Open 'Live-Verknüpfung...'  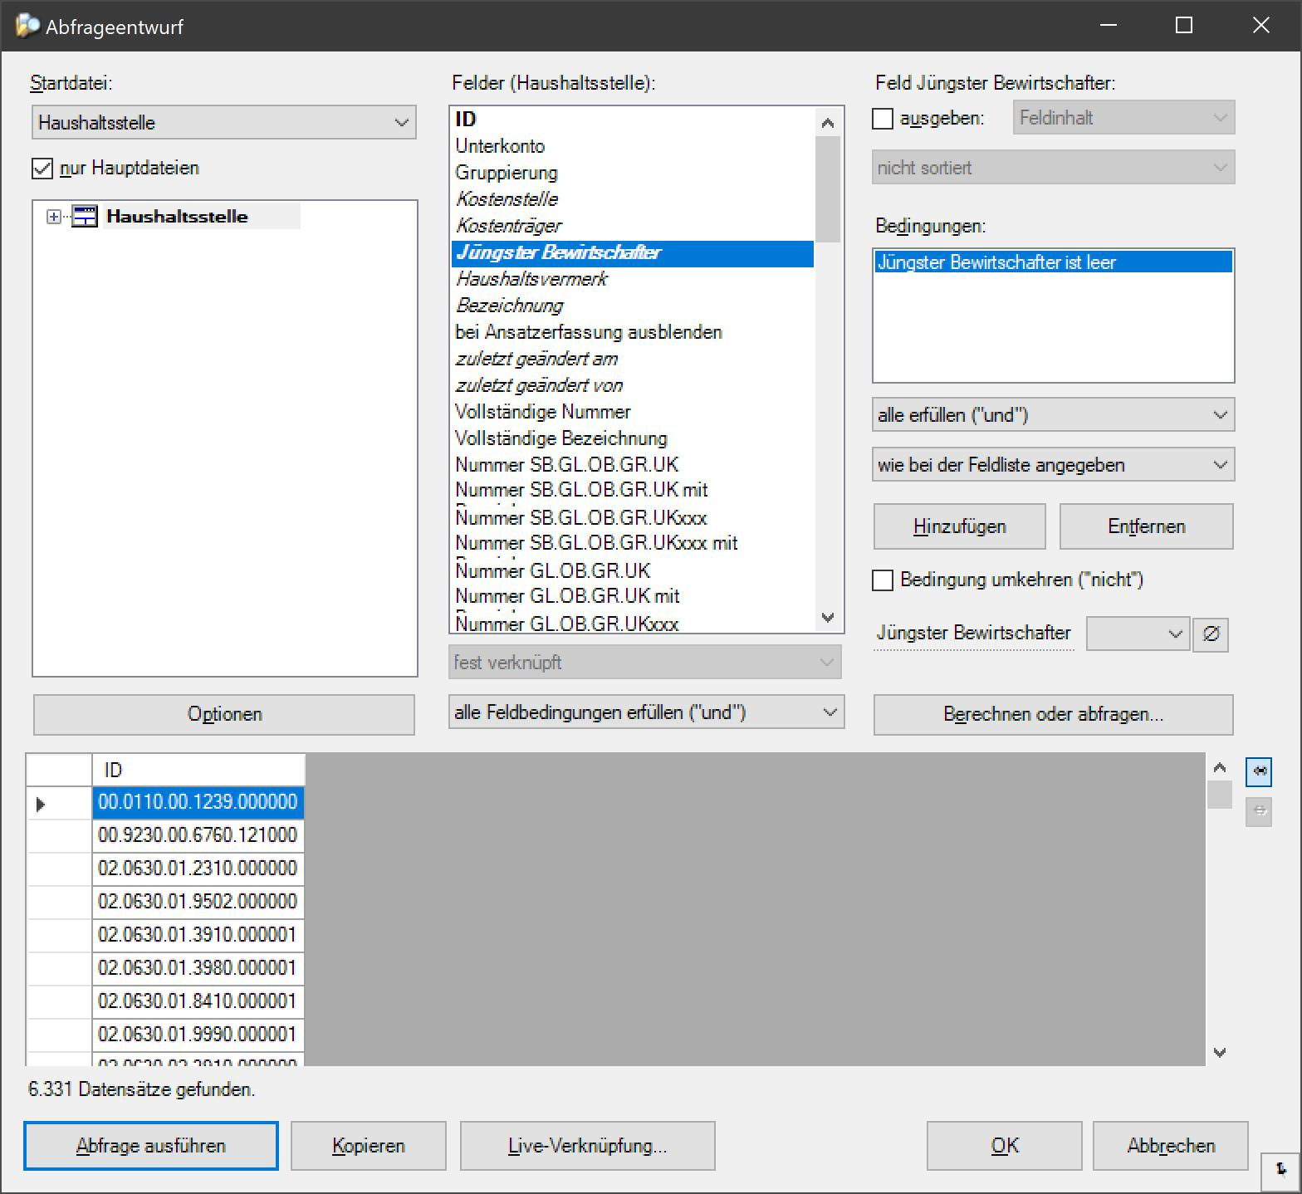[587, 1146]
